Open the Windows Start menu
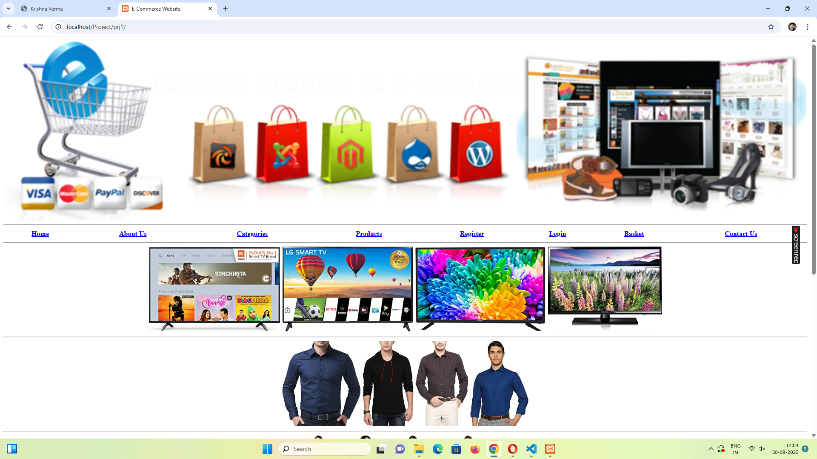The height and width of the screenshot is (459, 817). 267,449
